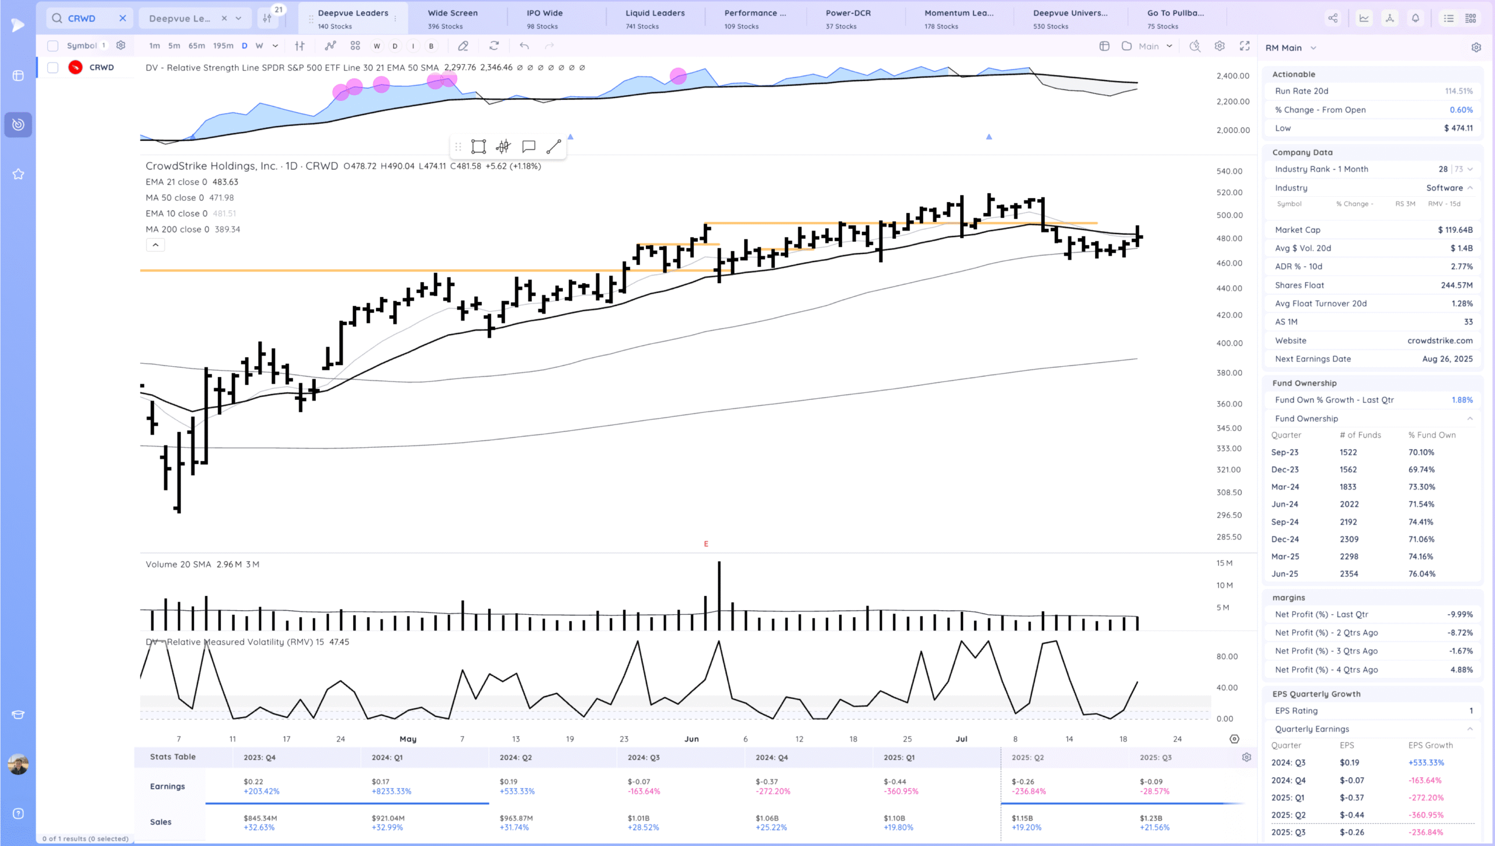Image resolution: width=1495 pixels, height=846 pixels.
Task: Toggle the W circle button in toolbar
Action: (377, 46)
